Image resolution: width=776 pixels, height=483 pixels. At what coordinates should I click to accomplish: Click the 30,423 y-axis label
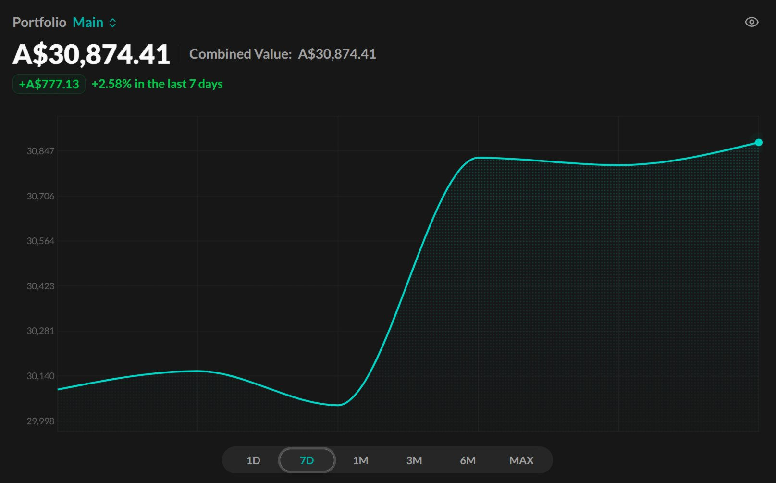(40, 286)
